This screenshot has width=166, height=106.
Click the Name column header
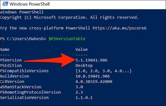[x=5, y=49]
